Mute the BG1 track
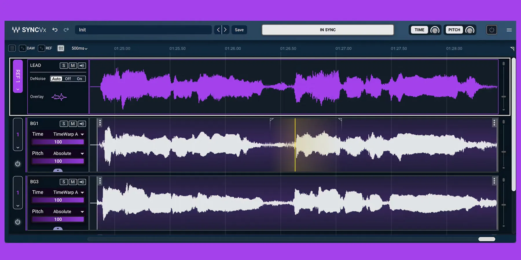The image size is (521, 260). (73, 124)
